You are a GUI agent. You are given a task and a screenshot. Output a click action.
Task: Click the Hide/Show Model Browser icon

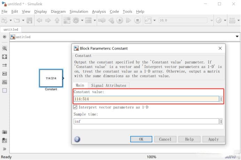click(5, 37)
